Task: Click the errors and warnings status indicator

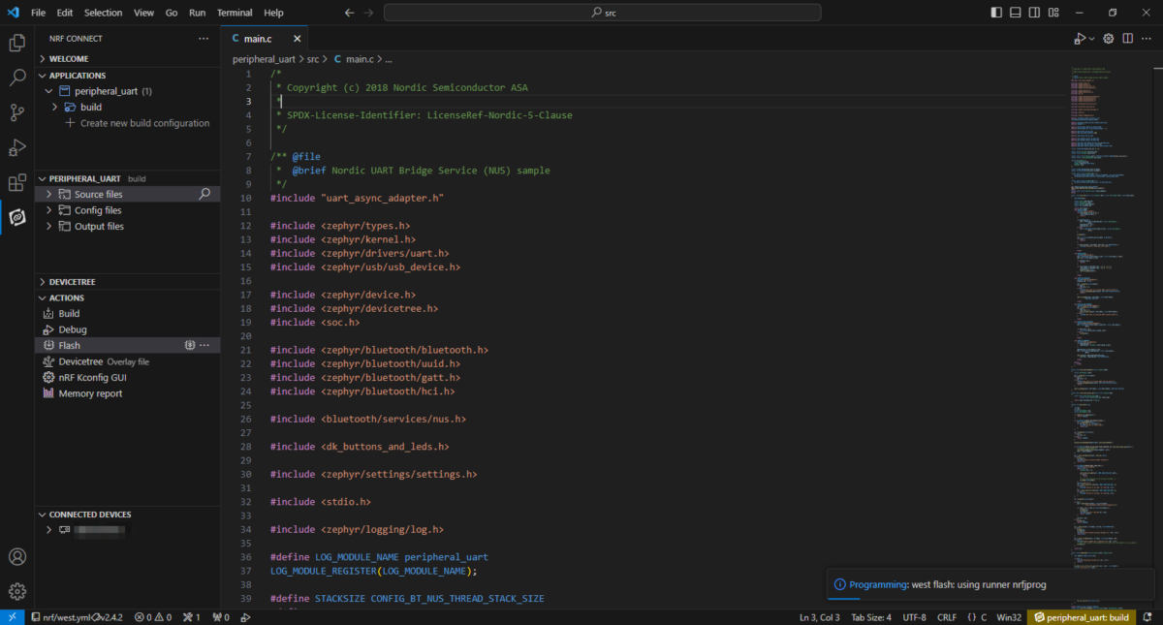Action: click(x=152, y=616)
